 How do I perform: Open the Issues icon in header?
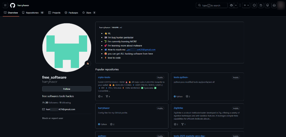click(x=254, y=5)
